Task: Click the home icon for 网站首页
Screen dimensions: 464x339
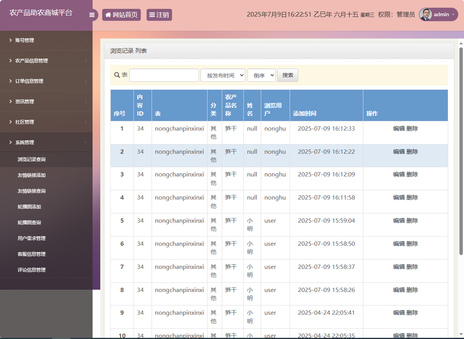Action: (x=108, y=15)
